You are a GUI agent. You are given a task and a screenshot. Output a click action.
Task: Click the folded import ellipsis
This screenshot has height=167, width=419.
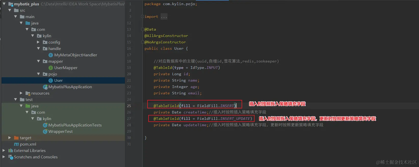164,17
